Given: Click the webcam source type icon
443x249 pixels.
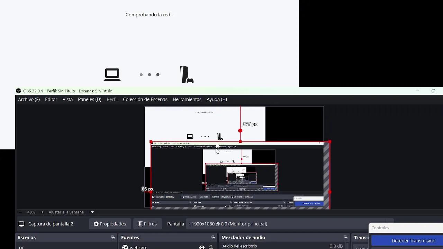Looking at the screenshot, I should click(125, 247).
